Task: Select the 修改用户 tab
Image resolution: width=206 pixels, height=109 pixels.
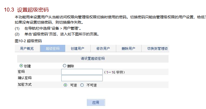Action: point(103,48)
